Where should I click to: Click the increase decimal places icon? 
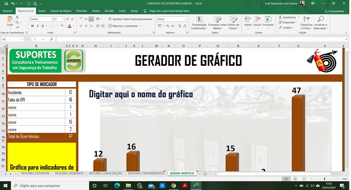tap(180, 26)
